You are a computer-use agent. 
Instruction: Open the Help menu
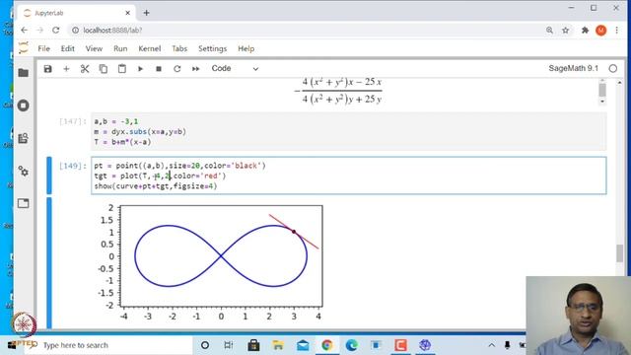[245, 48]
